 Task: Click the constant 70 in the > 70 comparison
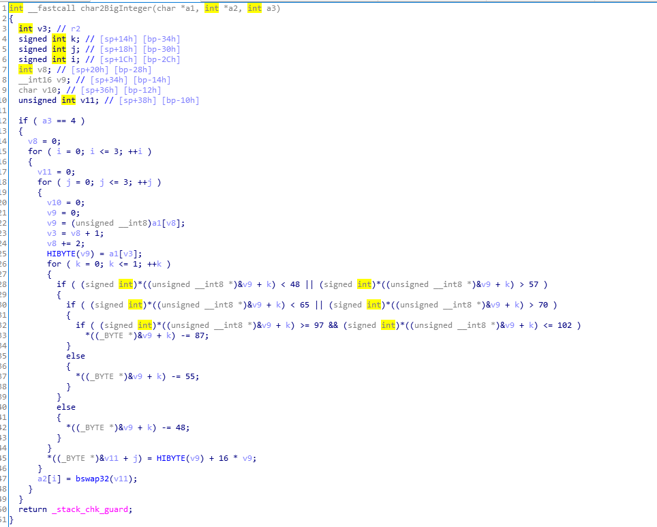tap(543, 305)
